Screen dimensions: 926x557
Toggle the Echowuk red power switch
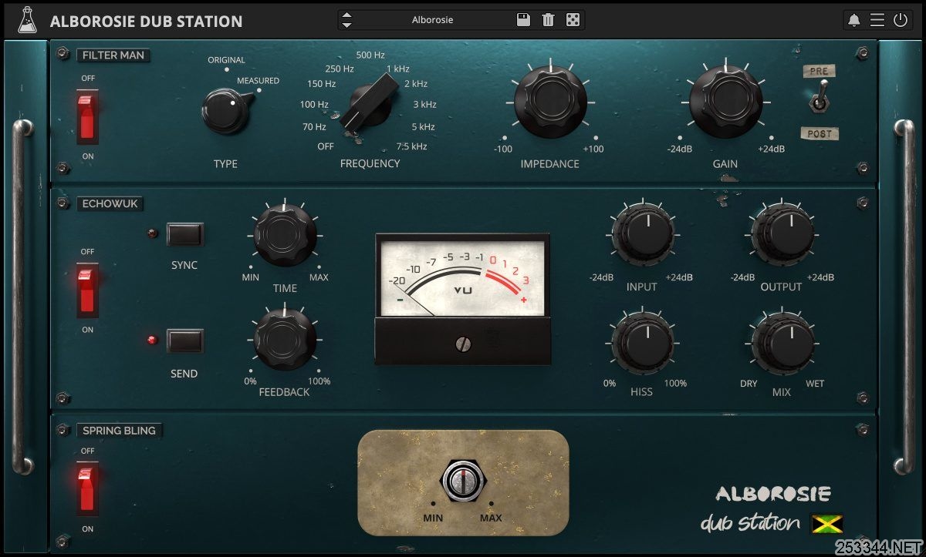[x=87, y=289]
